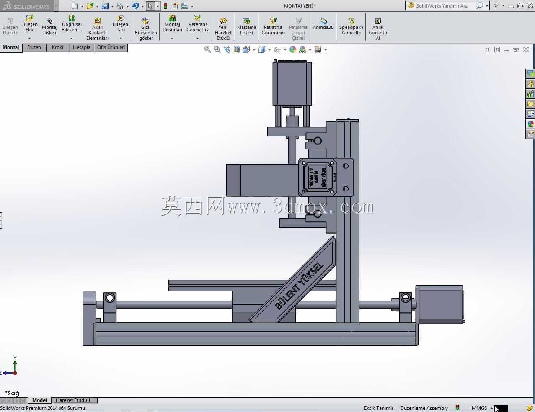Image resolution: width=535 pixels, height=412 pixels.
Task: Click Akıllı Bağlantı Elemanları tool
Action: click(97, 29)
